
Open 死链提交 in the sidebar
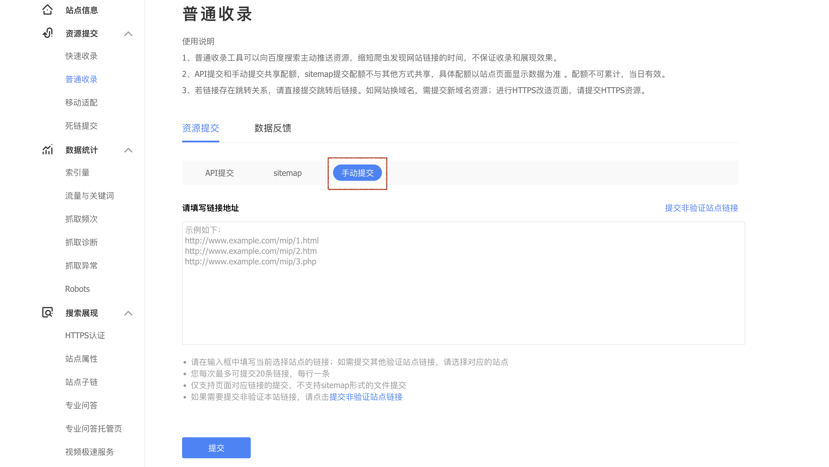click(81, 125)
